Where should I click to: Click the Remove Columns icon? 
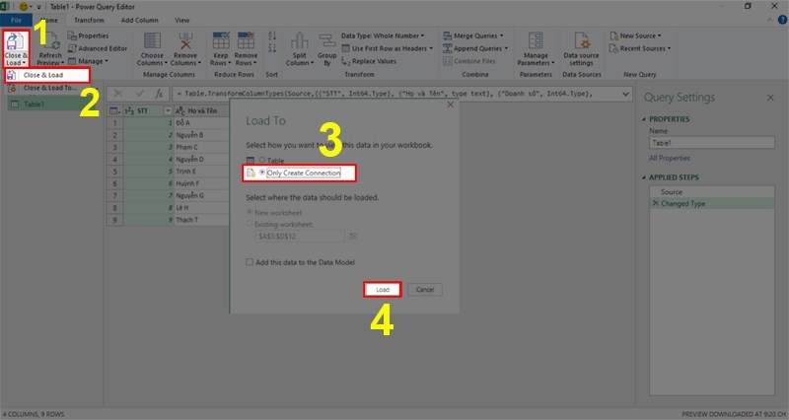[185, 41]
